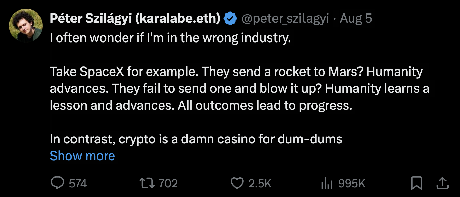Bookmark this post with the bookmark icon
Viewport: 460px width, 197px height.
click(417, 183)
